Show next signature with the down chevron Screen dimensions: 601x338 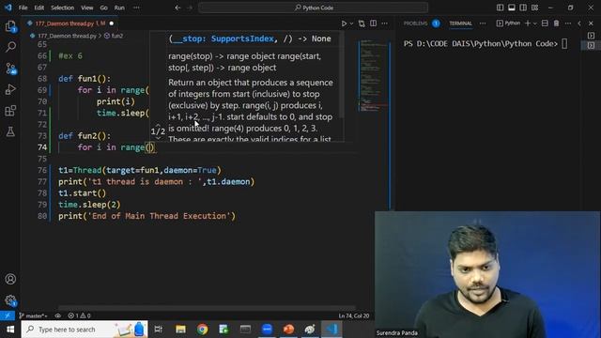point(158,138)
